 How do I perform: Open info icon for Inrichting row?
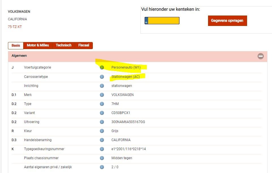coord(102,86)
